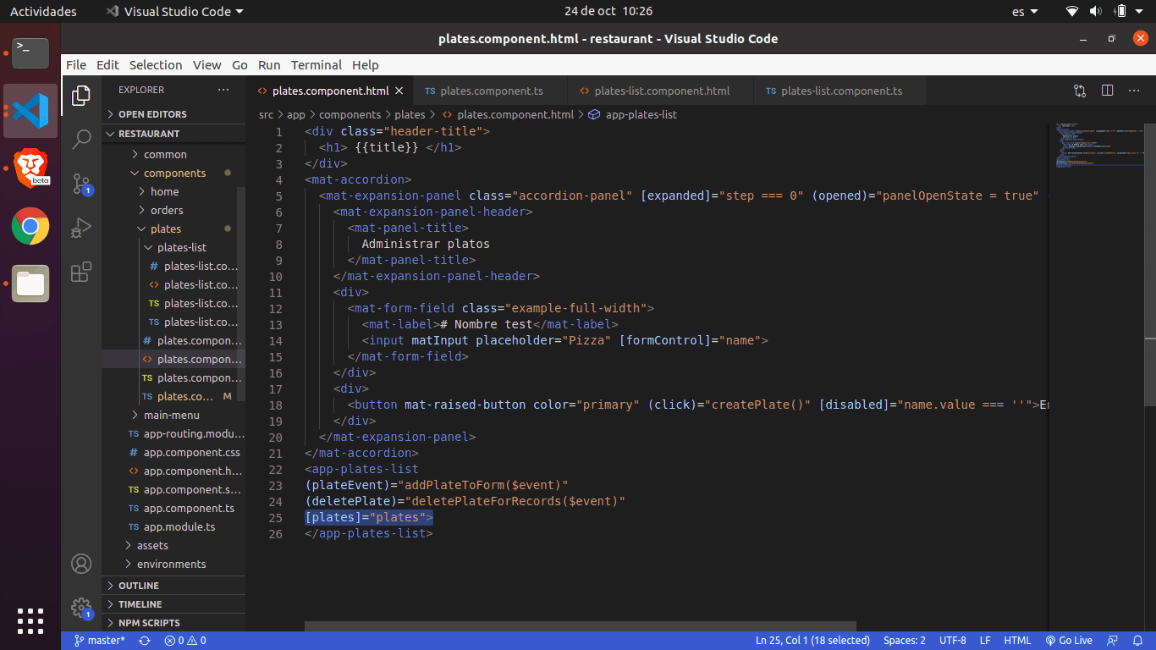1156x650 pixels.
Task: Click the Open Changes compare icon
Action: [x=1080, y=91]
